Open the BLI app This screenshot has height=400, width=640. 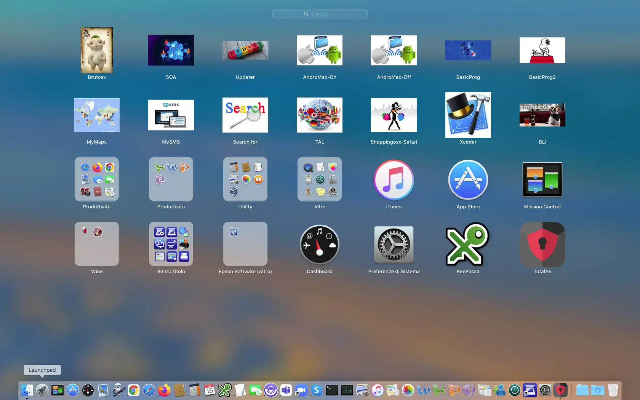[x=542, y=115]
